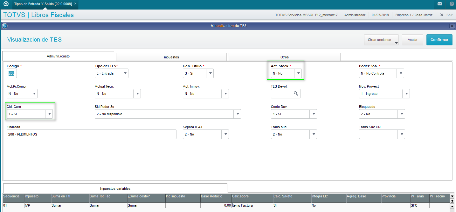456x212 pixels.
Task: Open the mail messages icon
Action: [440, 4]
